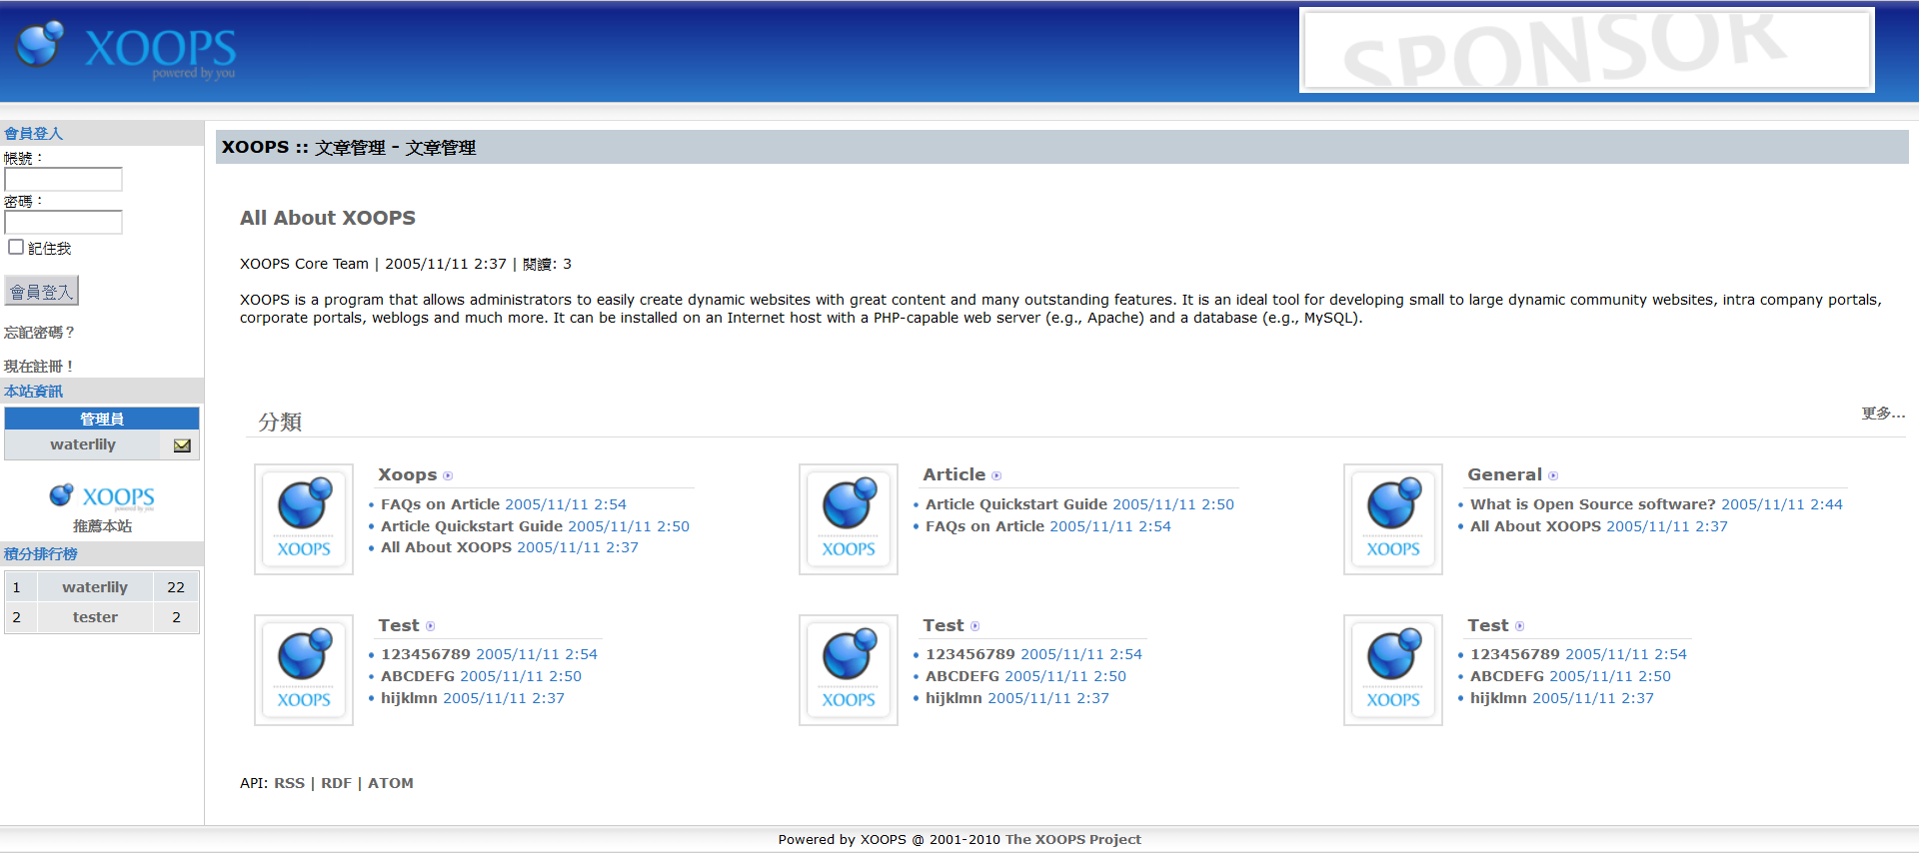
Task: Open the 忘記密碼 forgot password link
Action: pos(39,332)
